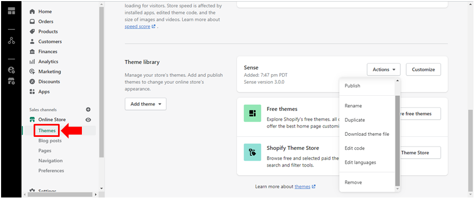Select Edit code menu entry

355,148
